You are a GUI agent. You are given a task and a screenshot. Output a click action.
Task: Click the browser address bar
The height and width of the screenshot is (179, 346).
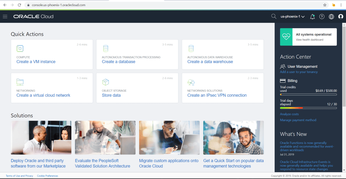pyautogui.click(x=169, y=5)
